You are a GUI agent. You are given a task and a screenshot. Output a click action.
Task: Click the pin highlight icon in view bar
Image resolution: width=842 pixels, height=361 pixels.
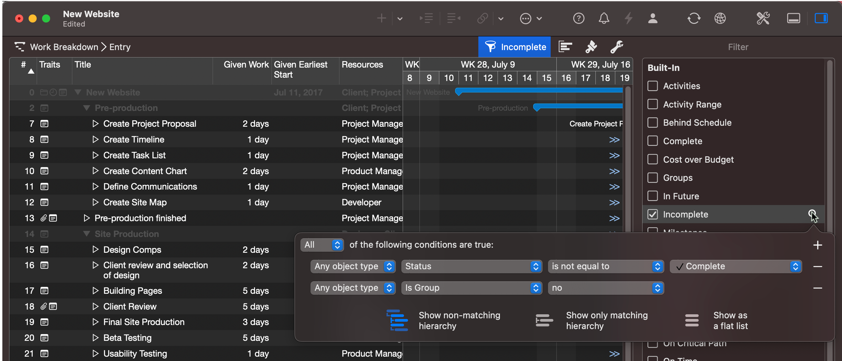click(591, 47)
